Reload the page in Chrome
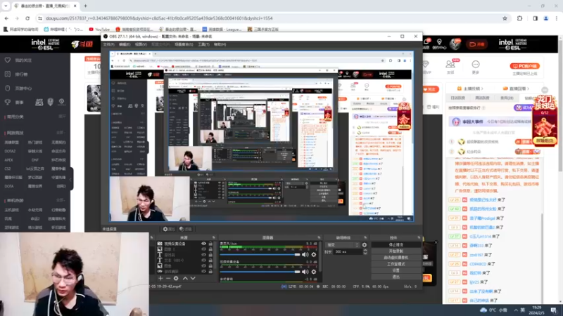Image resolution: width=563 pixels, height=316 pixels. coord(27,18)
